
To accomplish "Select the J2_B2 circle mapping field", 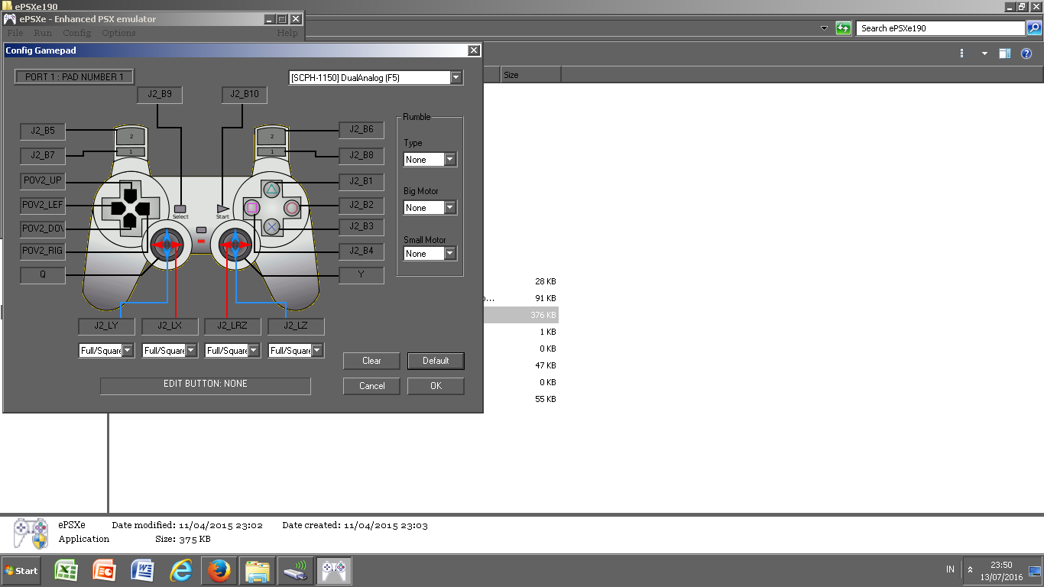I will coord(362,205).
